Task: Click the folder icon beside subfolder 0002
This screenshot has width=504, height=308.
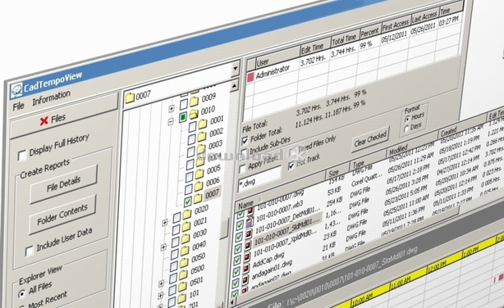Action: click(202, 136)
